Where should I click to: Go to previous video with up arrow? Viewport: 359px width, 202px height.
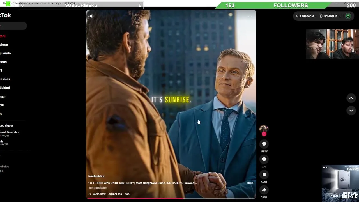click(x=351, y=98)
